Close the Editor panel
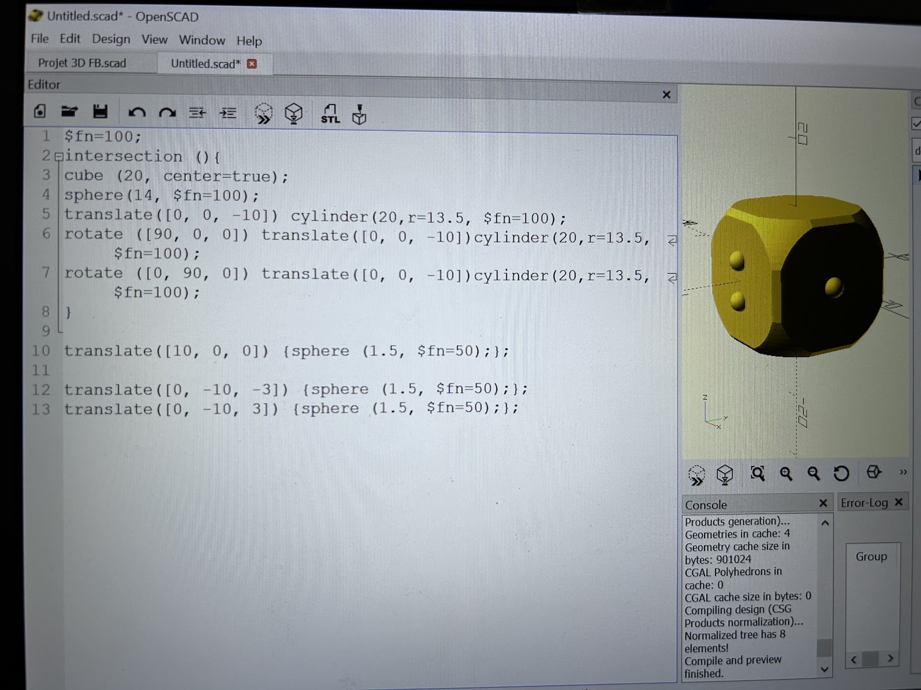The height and width of the screenshot is (690, 921). click(667, 94)
